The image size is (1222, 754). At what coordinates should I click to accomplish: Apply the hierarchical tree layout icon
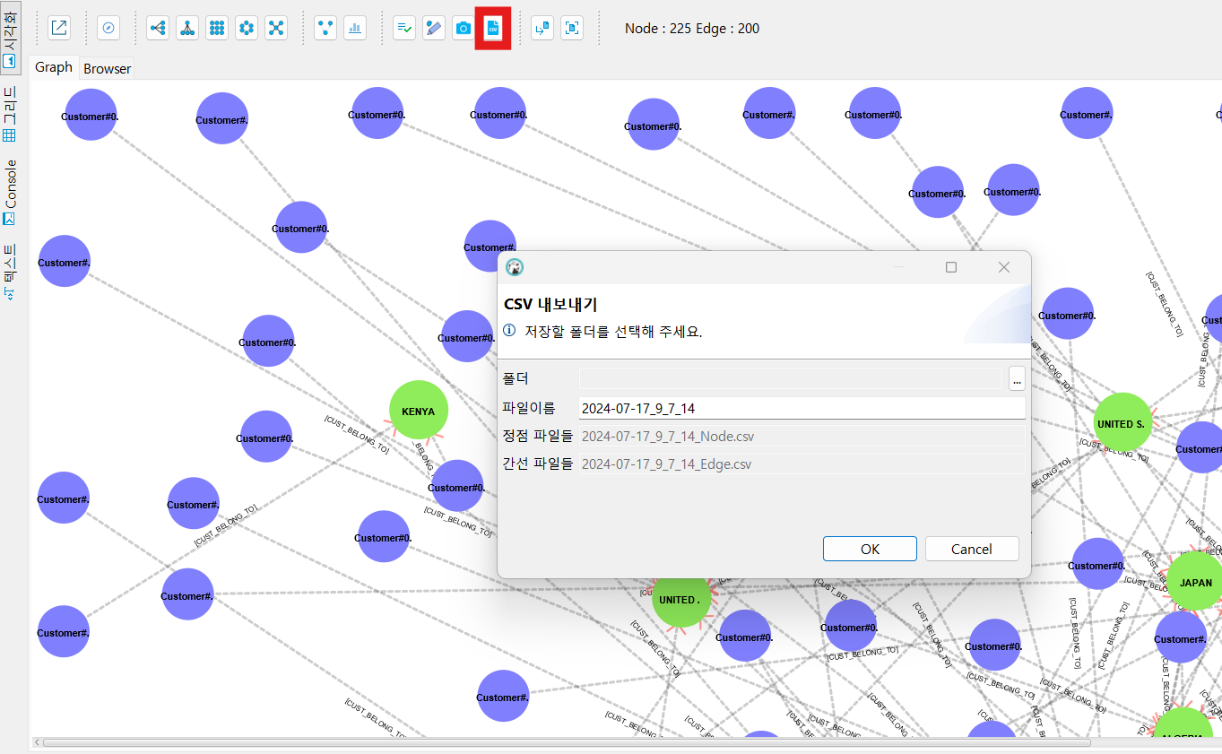pos(187,28)
